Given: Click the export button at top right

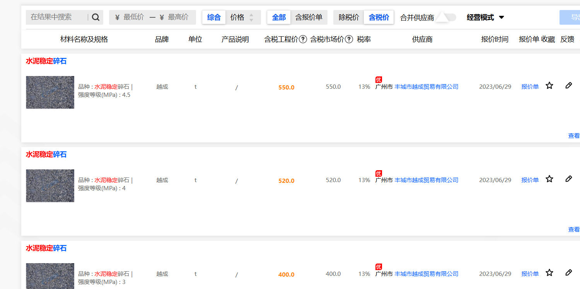Looking at the screenshot, I should coord(570,17).
